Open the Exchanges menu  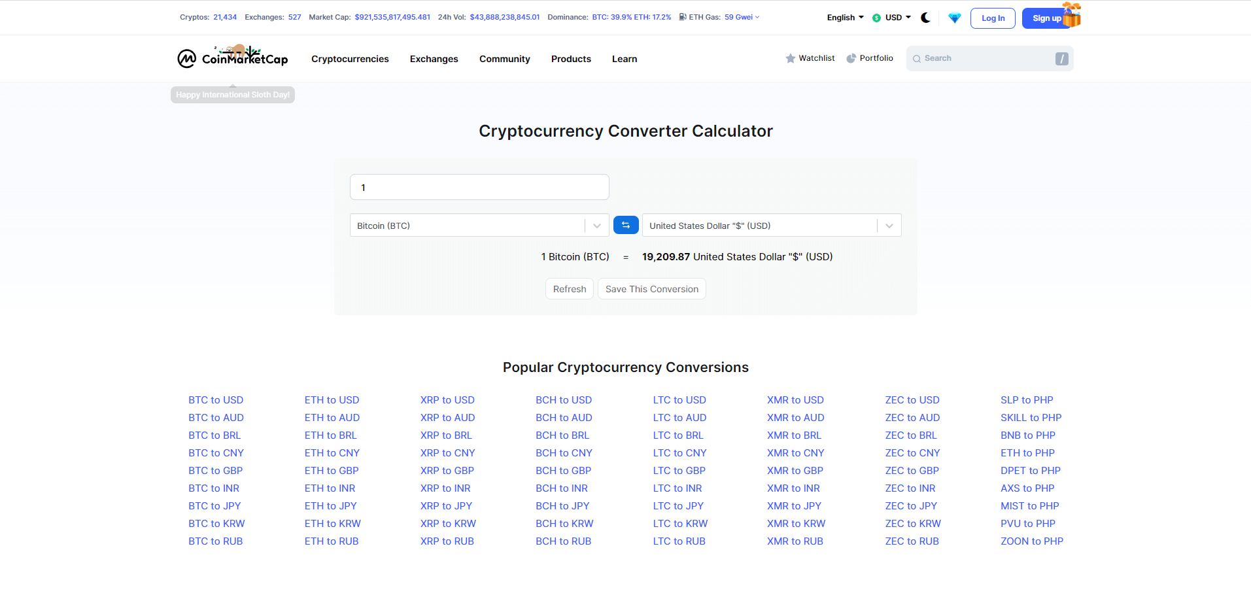point(434,59)
